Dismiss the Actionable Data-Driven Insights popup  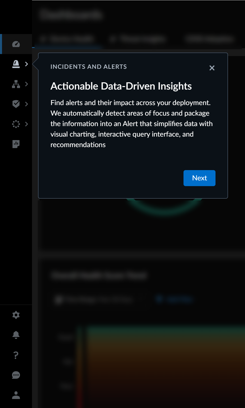click(x=212, y=68)
